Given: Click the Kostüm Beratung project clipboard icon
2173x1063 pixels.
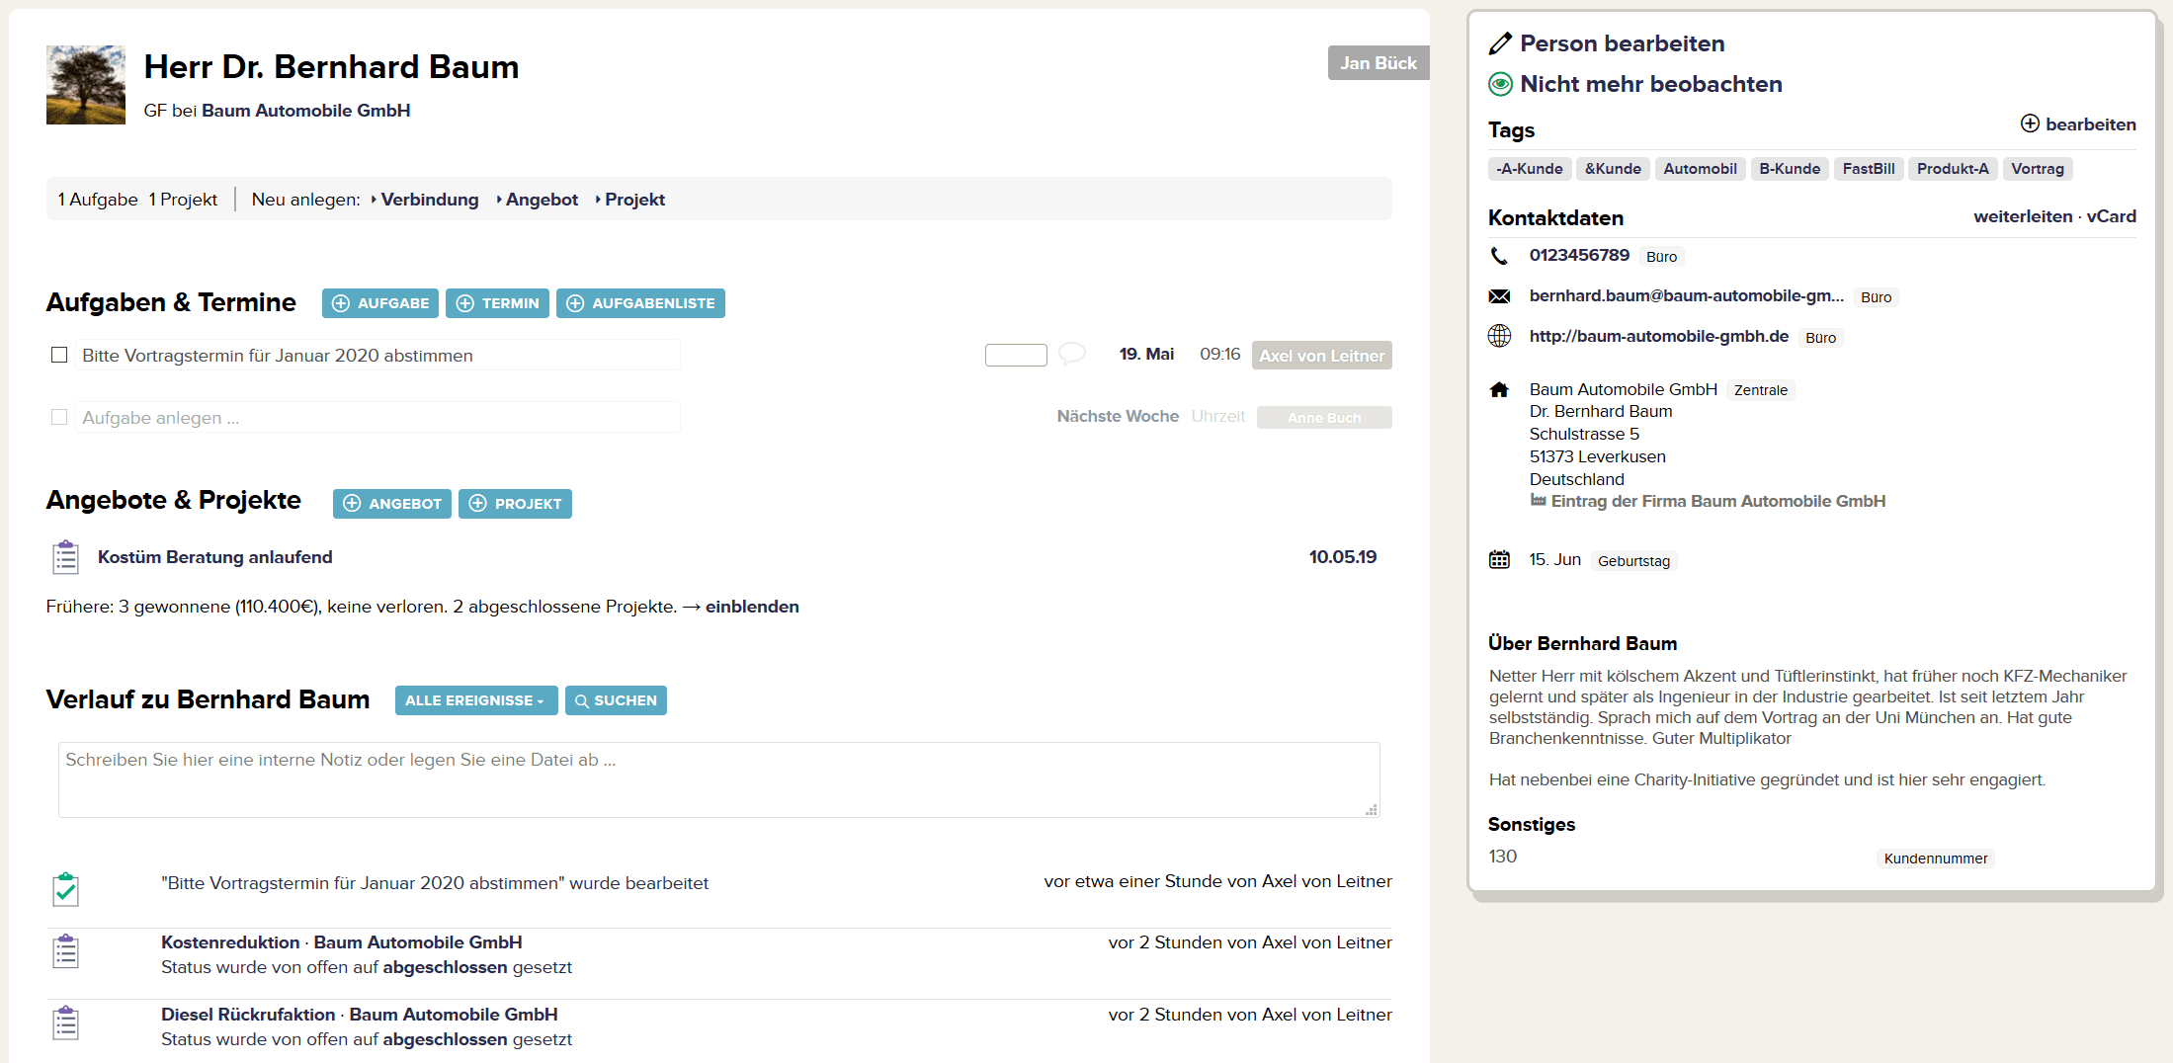Looking at the screenshot, I should click(x=65, y=557).
